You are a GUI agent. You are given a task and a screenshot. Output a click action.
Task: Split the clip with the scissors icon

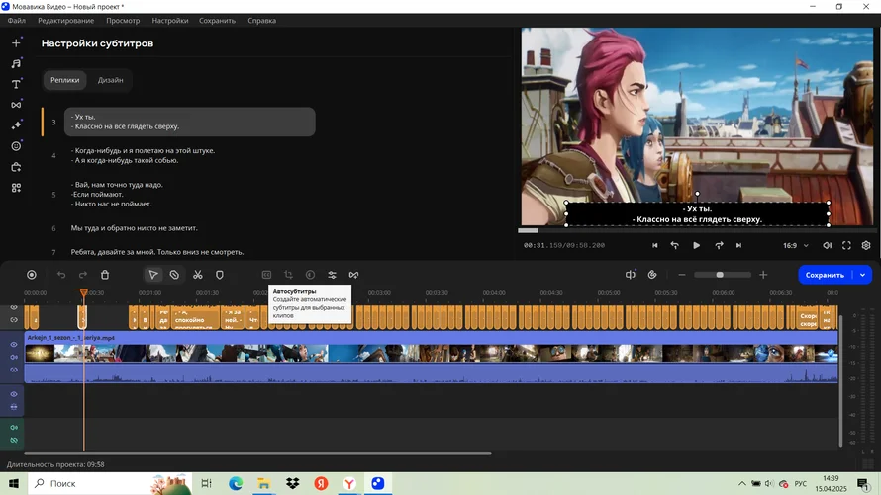pos(198,275)
